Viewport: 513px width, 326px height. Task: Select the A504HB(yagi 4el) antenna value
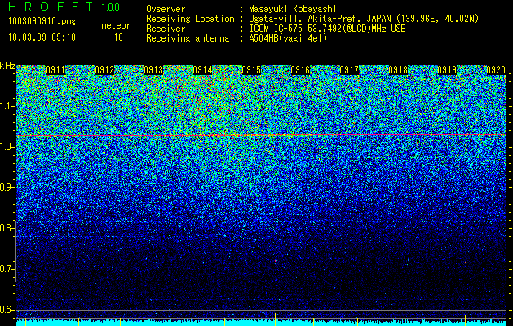click(x=288, y=38)
